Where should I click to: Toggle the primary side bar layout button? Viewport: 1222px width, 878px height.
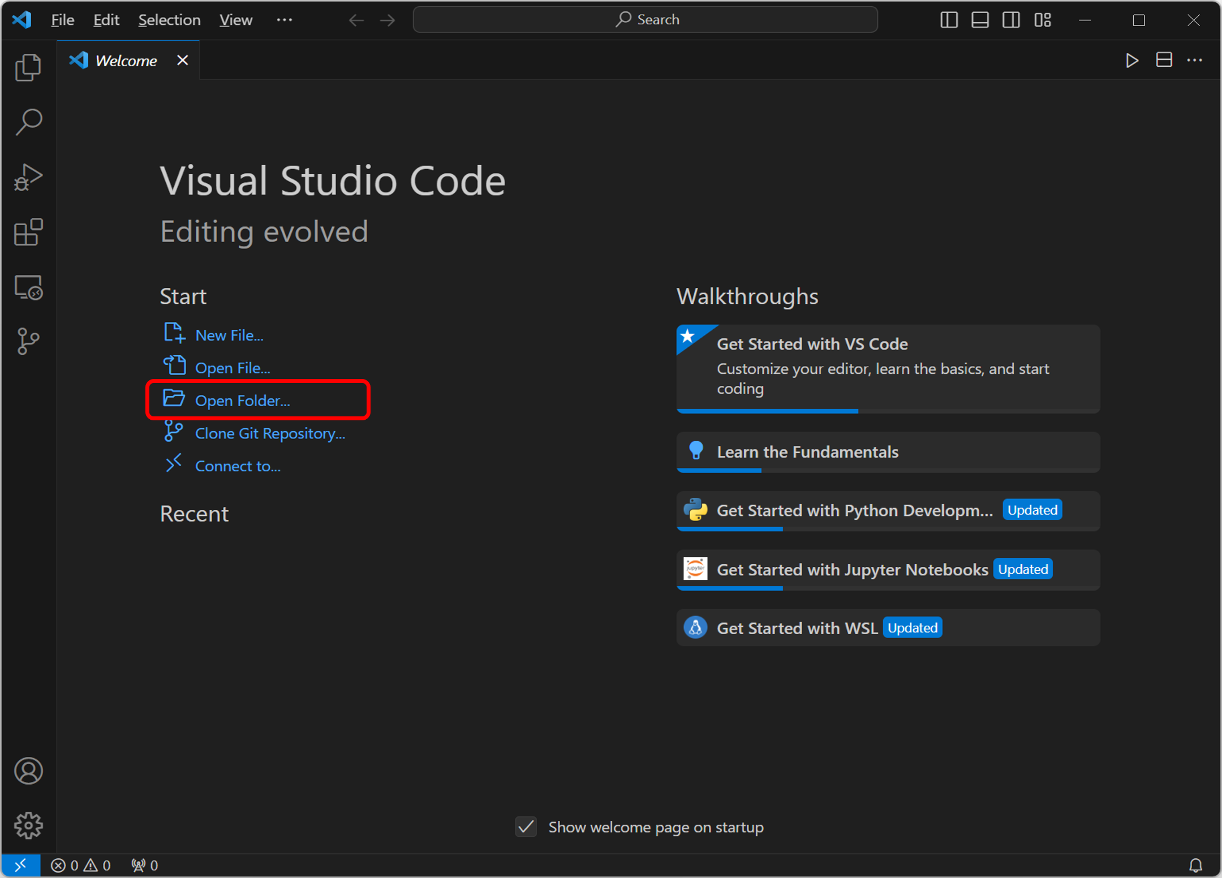coord(949,20)
